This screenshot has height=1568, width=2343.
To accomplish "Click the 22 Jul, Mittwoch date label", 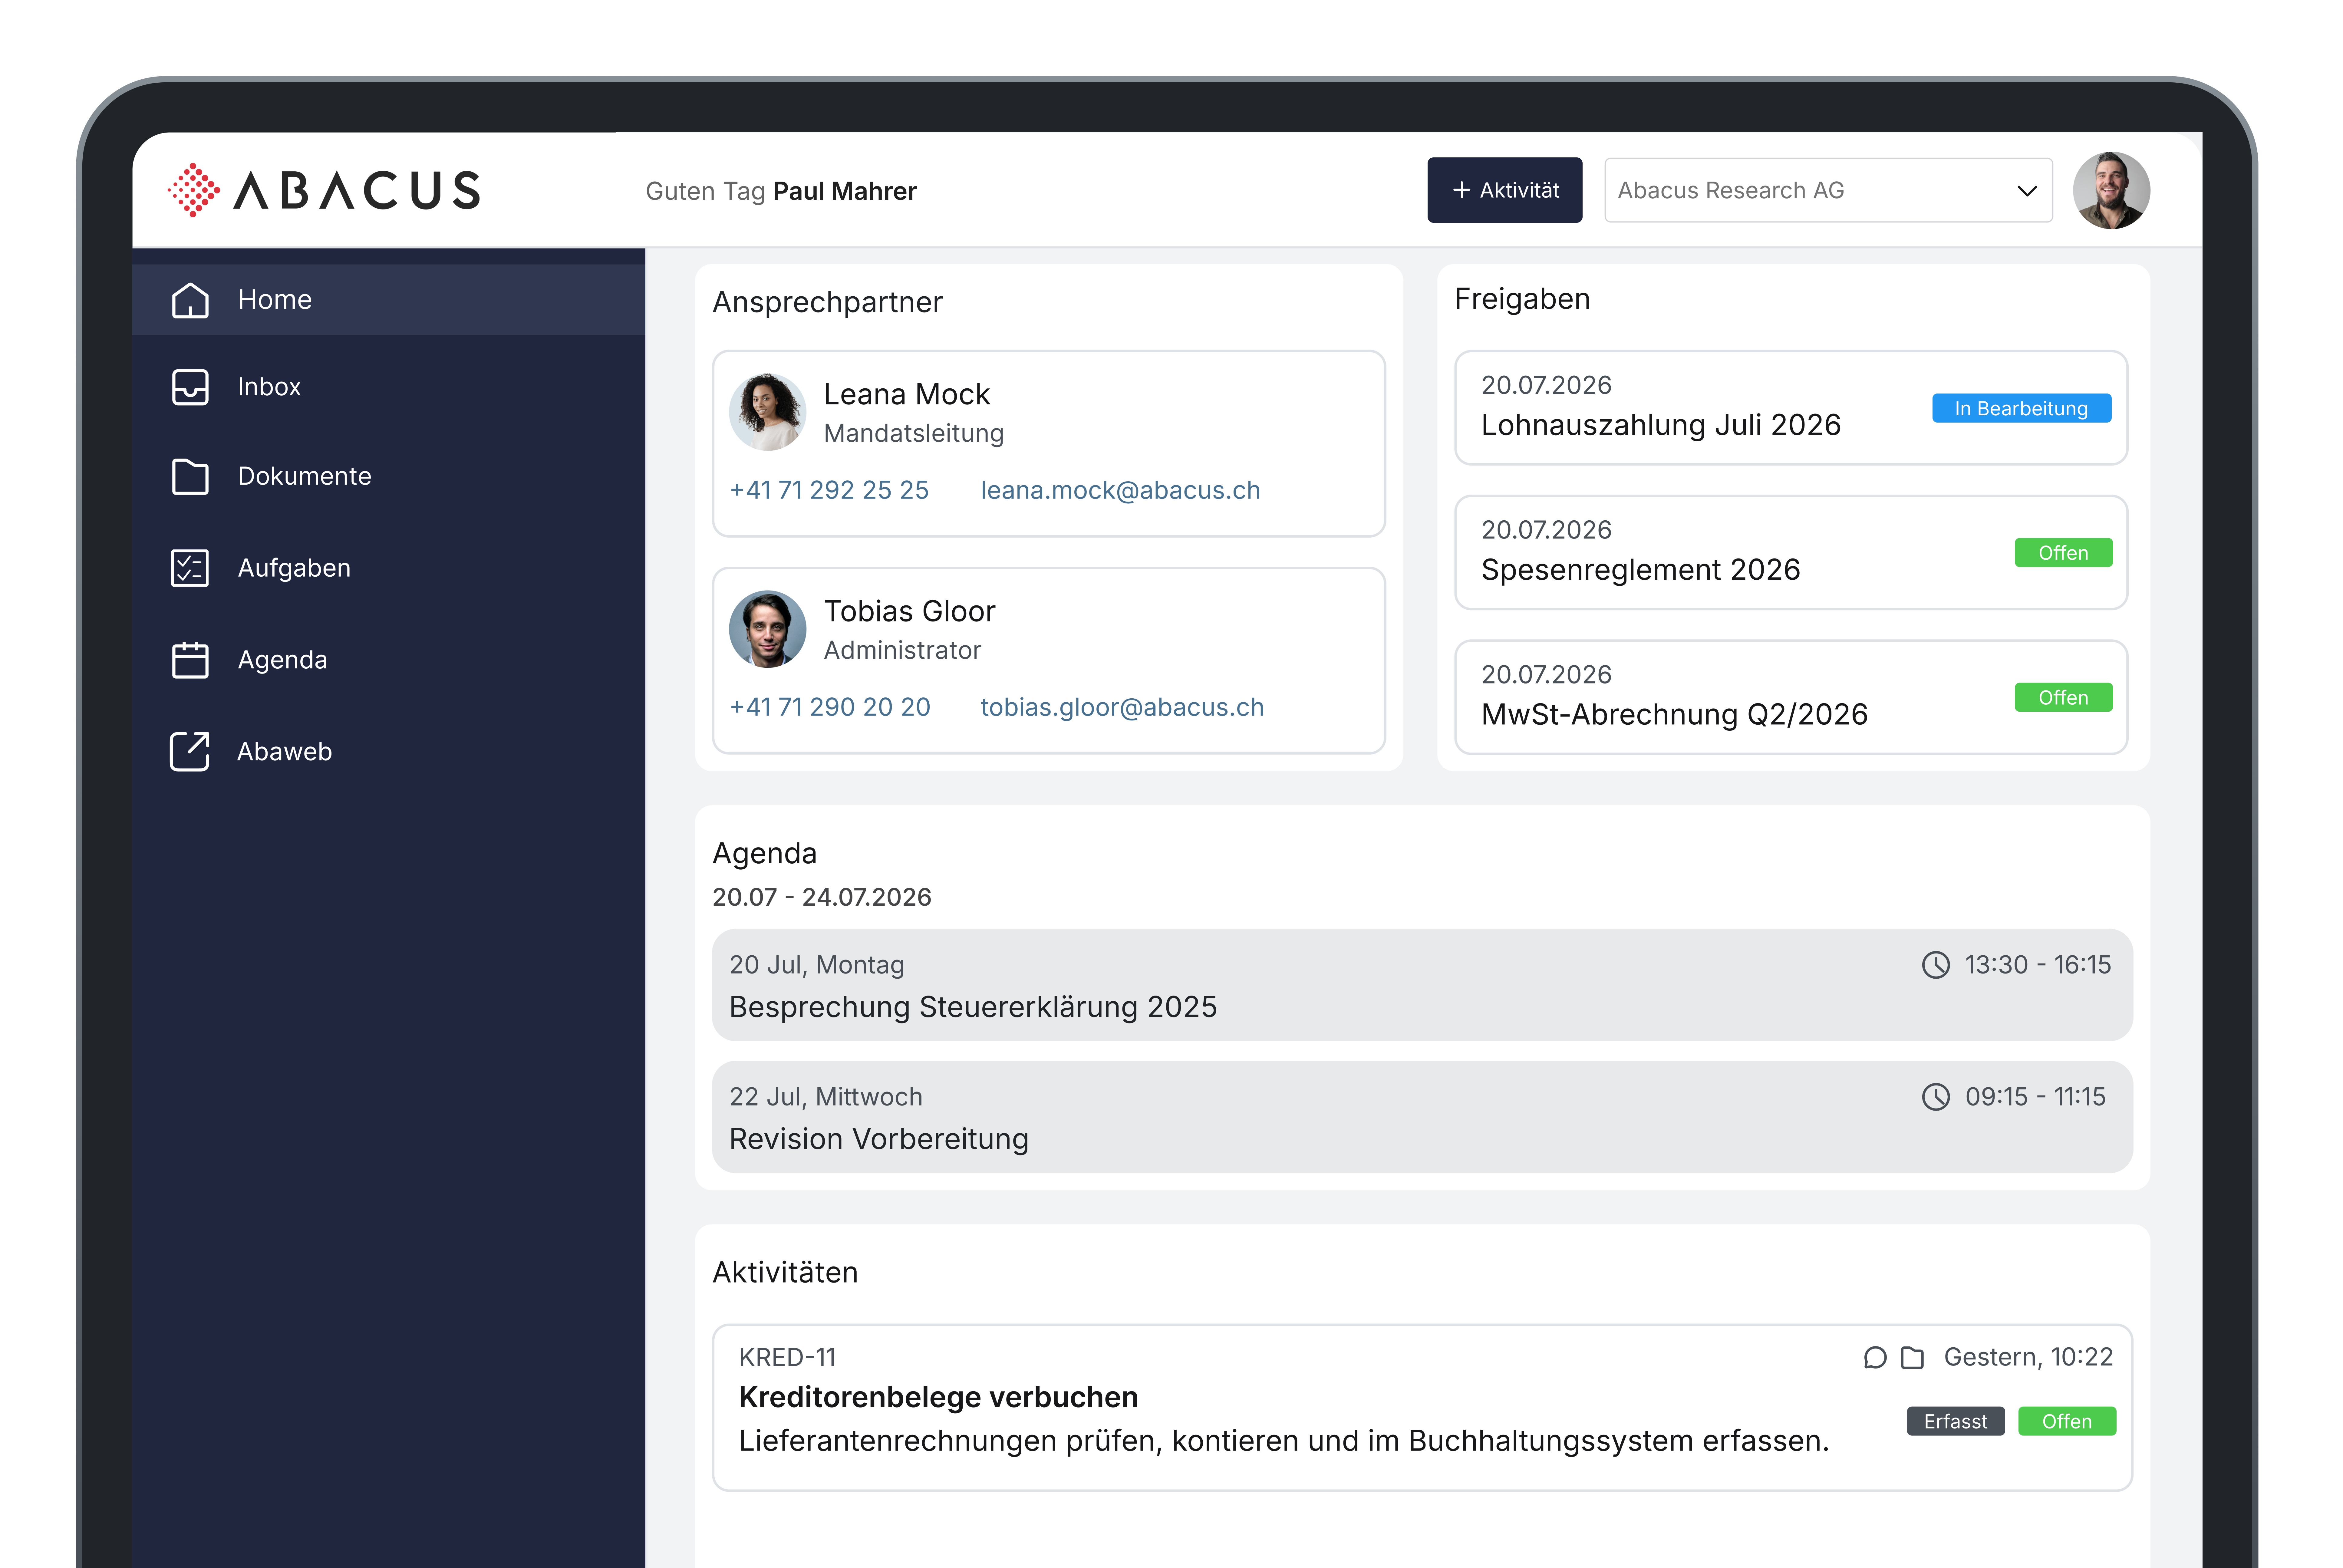I will pyautogui.click(x=826, y=1097).
